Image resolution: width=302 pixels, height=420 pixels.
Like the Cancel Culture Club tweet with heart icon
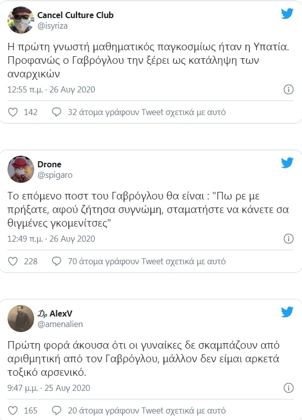tap(14, 112)
